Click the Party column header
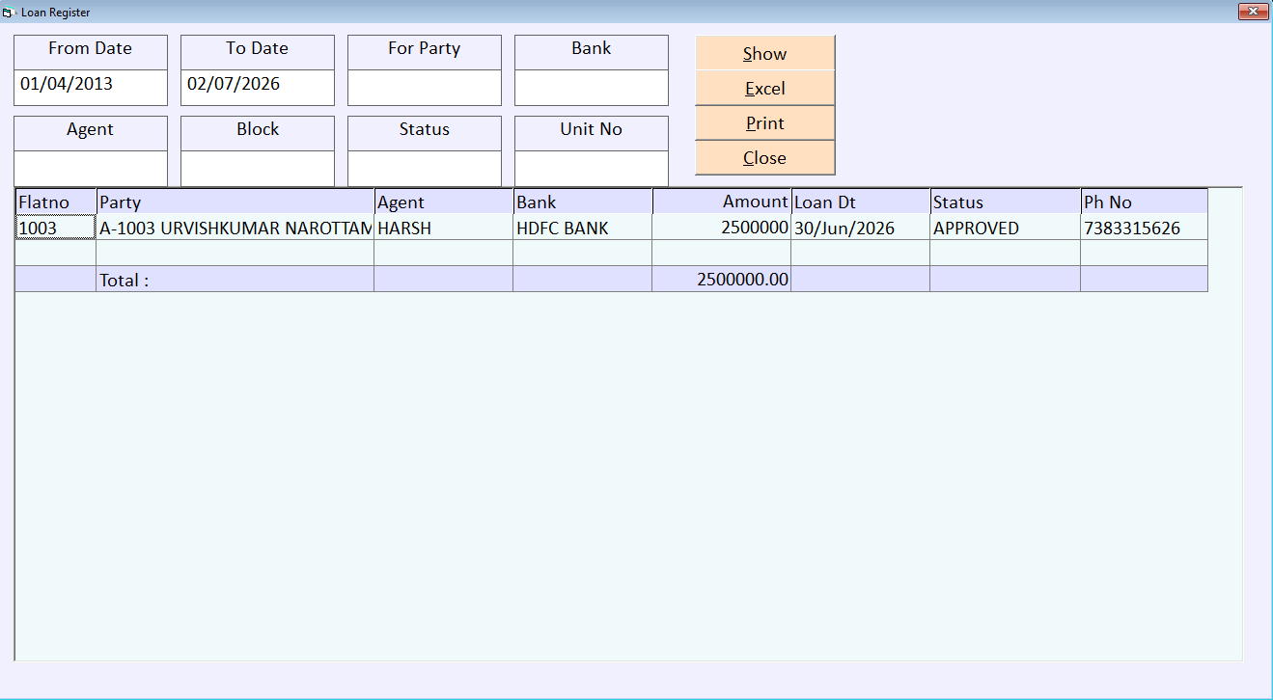This screenshot has height=700, width=1273. click(x=235, y=202)
